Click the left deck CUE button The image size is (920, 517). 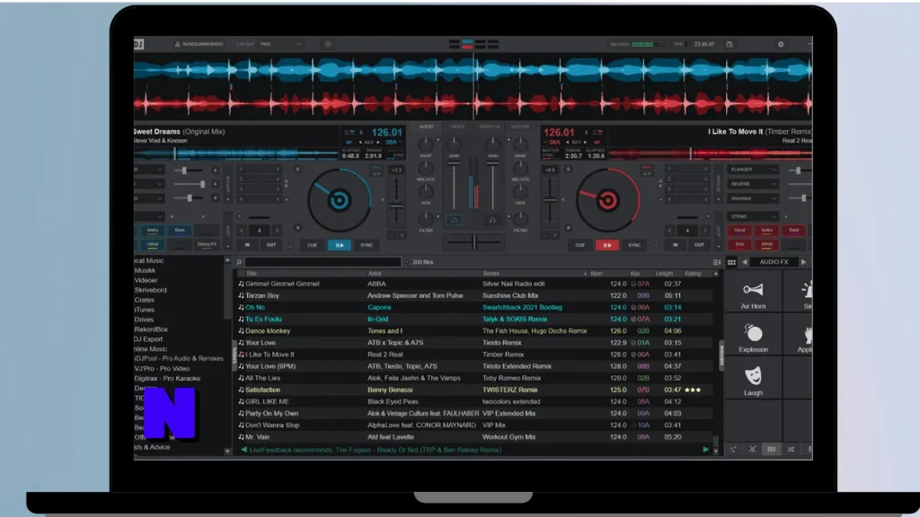click(312, 245)
